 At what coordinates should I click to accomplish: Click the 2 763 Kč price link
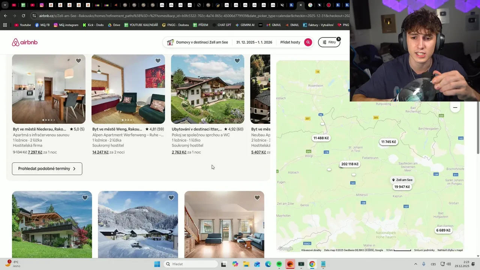179,152
